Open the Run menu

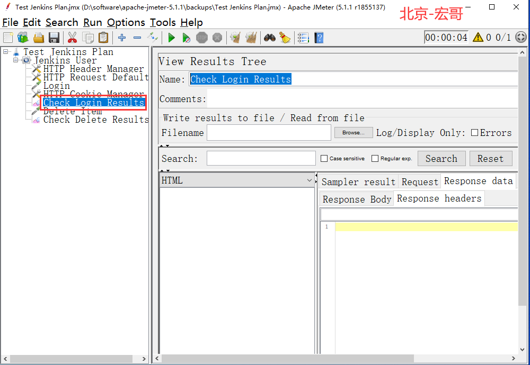click(93, 23)
